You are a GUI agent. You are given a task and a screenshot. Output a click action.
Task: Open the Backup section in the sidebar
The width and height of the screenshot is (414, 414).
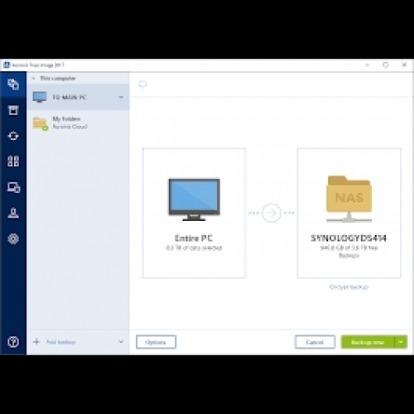(13, 84)
